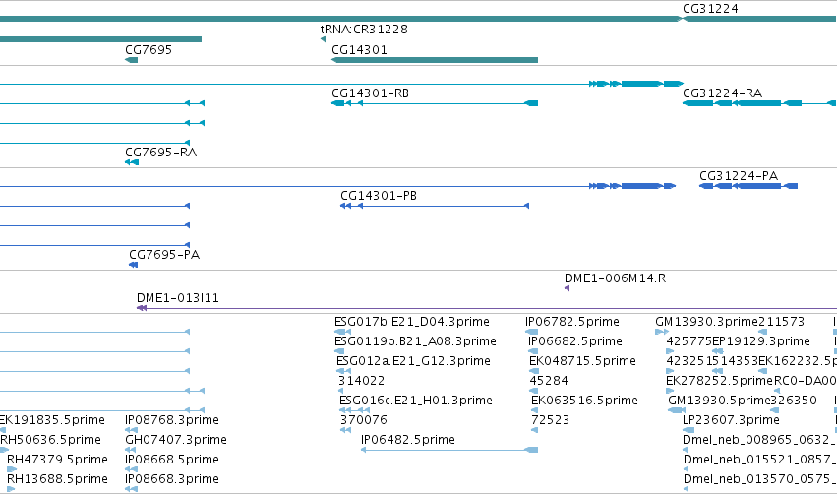Select the CG14301-RB transcript feature
Viewport: 837px width, 494px height.
coord(435,103)
